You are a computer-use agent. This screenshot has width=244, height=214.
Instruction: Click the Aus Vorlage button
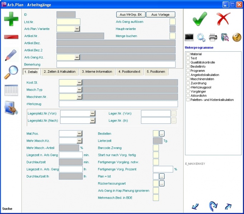pos(160,15)
